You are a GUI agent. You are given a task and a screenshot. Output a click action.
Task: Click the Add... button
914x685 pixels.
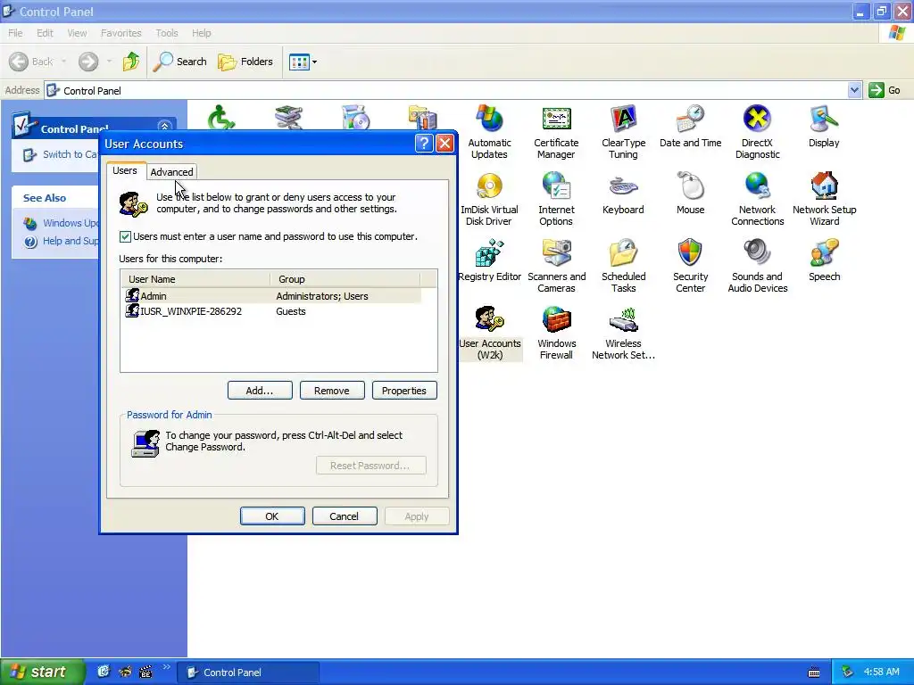(260, 391)
